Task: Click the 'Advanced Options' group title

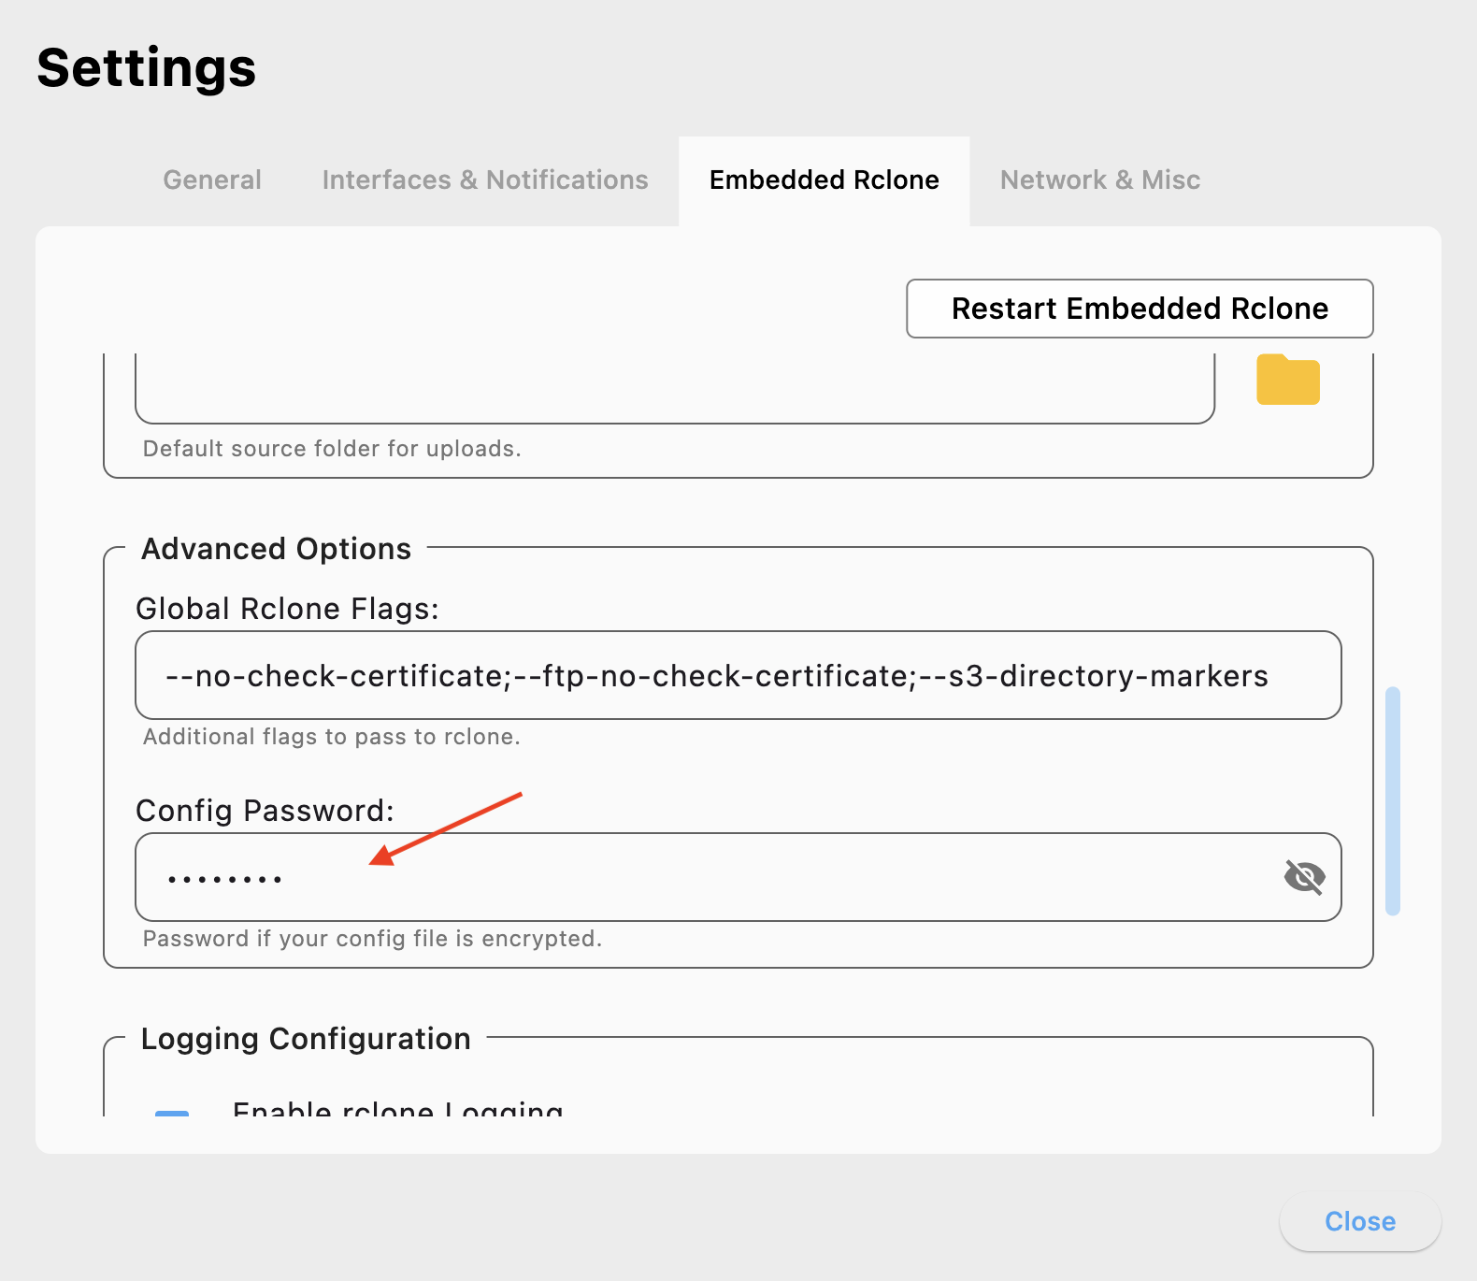Action: click(276, 549)
